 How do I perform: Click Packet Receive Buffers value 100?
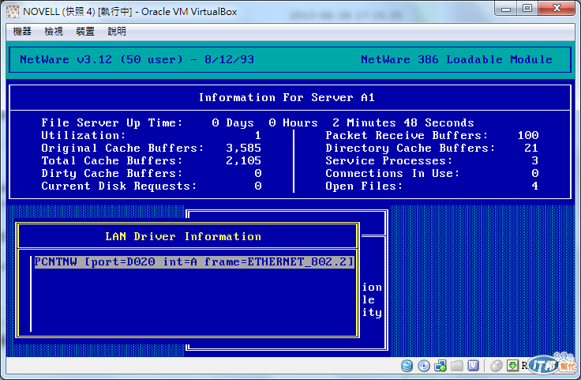[528, 135]
